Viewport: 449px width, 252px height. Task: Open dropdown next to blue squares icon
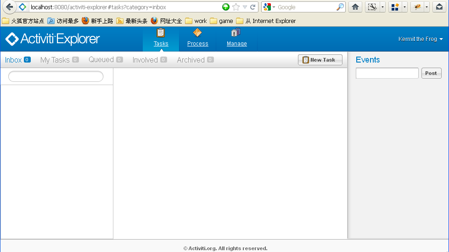click(x=404, y=7)
